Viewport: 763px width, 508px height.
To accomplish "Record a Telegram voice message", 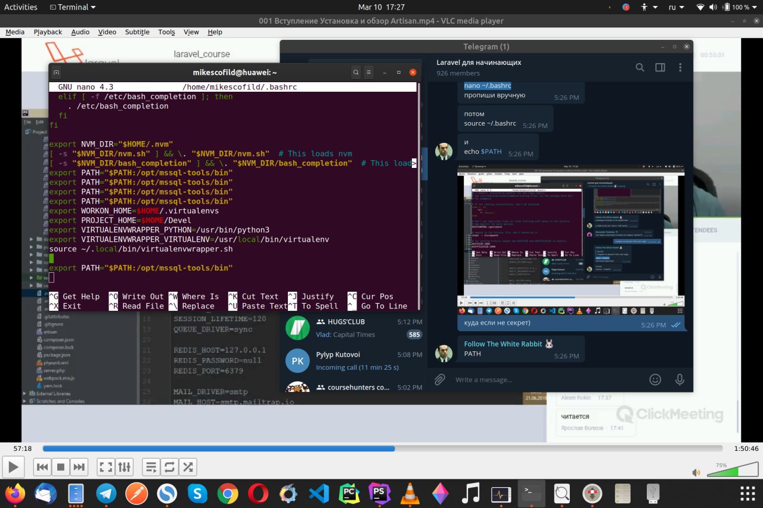I will point(679,379).
